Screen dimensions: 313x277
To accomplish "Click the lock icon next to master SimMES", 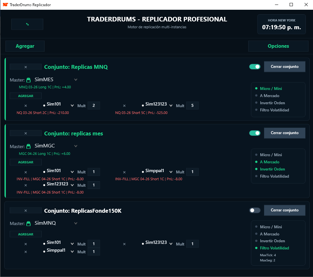I will 29,79.
